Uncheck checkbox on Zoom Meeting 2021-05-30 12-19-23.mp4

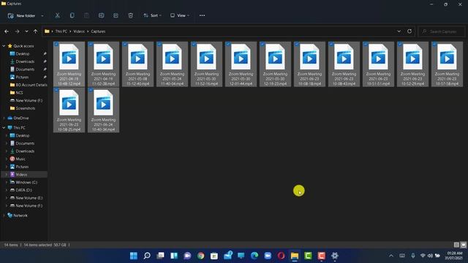[263, 44]
